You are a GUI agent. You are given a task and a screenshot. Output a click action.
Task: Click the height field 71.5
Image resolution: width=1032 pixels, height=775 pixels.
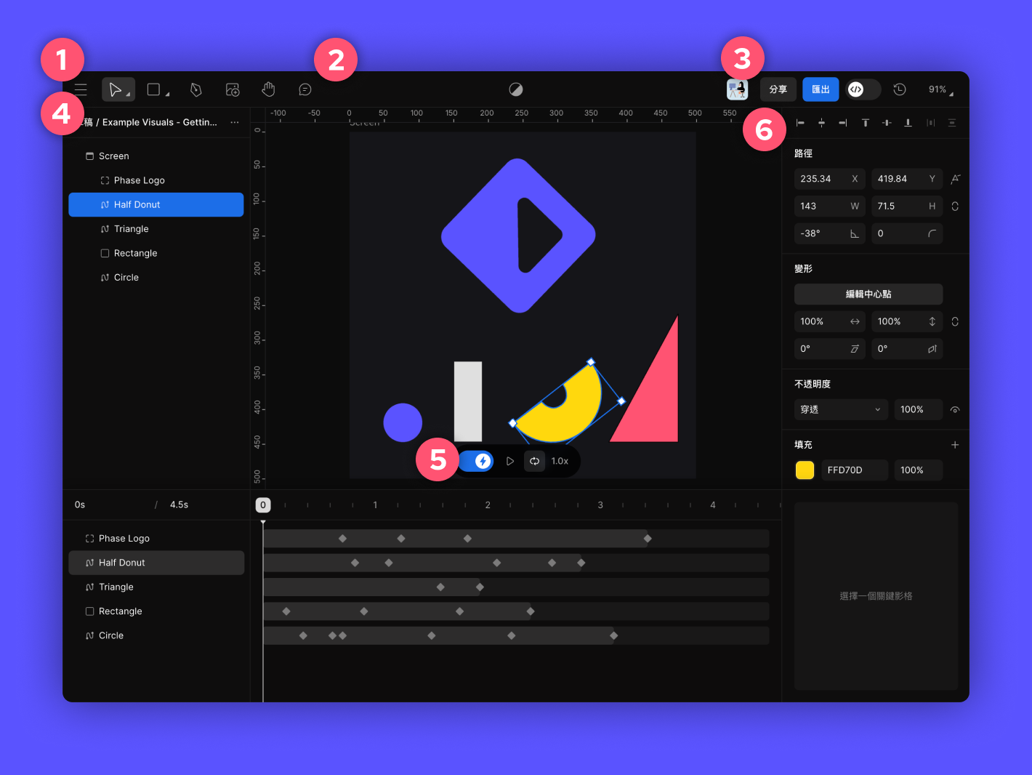[907, 206]
